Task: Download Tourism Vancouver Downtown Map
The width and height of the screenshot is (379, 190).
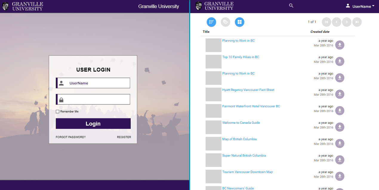Action: [x=340, y=176]
